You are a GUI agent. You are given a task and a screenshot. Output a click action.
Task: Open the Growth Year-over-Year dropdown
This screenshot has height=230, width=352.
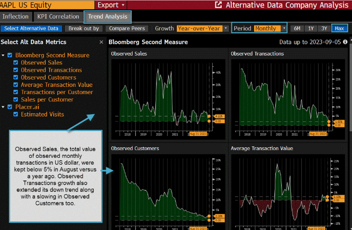point(203,29)
